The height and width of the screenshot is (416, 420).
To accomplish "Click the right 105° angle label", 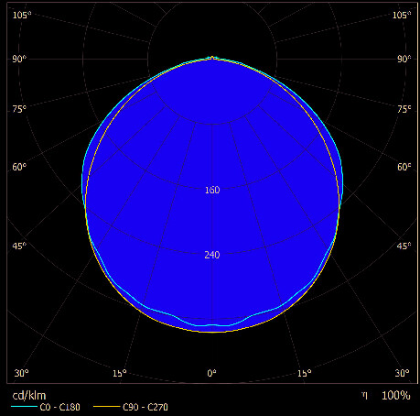I will point(402,15).
